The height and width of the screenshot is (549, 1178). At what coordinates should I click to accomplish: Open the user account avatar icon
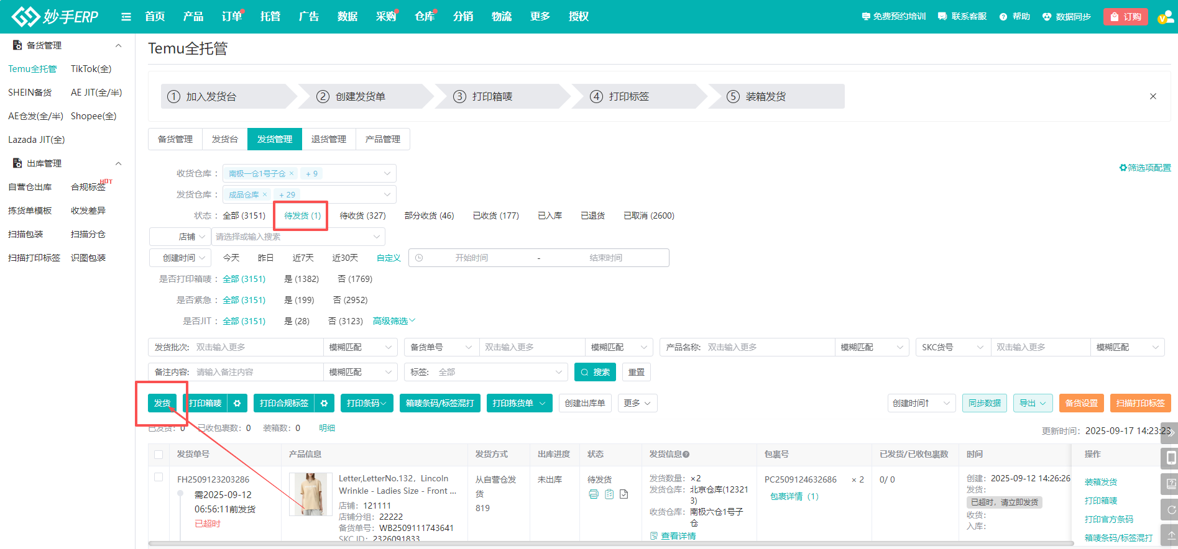1164,17
